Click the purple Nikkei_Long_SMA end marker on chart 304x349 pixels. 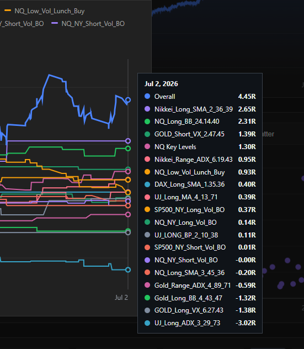coord(128,141)
